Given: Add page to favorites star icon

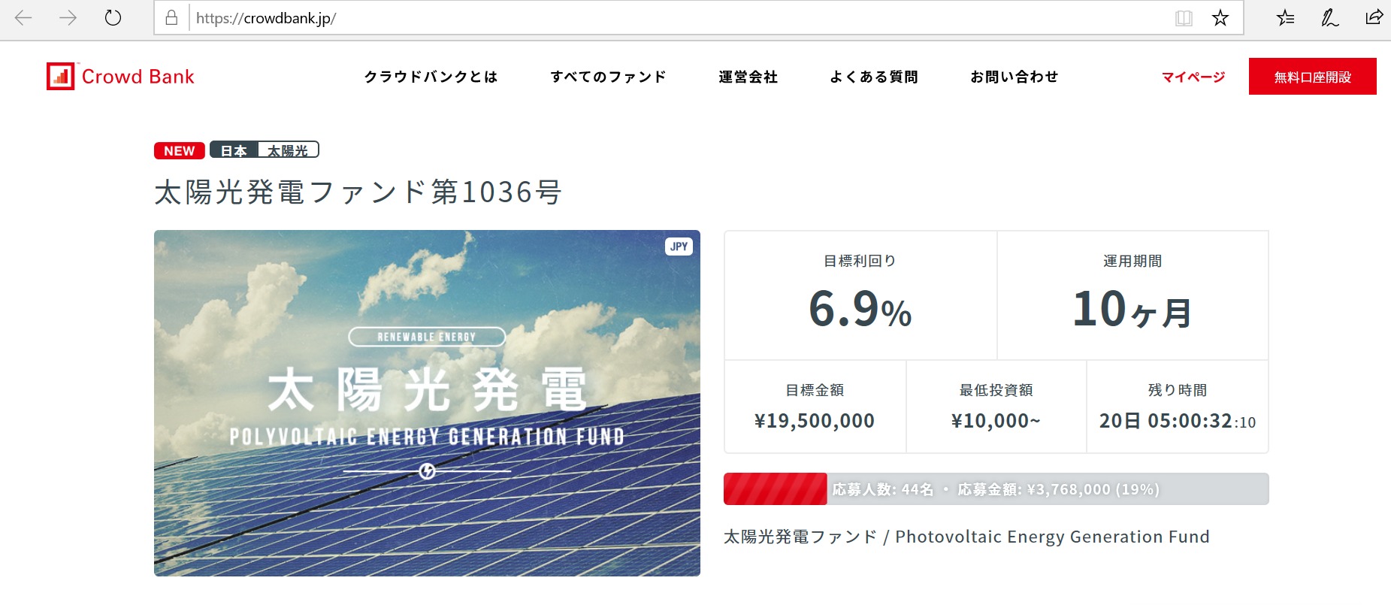Looking at the screenshot, I should [1220, 18].
